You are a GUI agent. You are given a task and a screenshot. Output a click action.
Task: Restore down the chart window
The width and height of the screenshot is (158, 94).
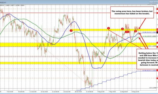tap(156, 2)
